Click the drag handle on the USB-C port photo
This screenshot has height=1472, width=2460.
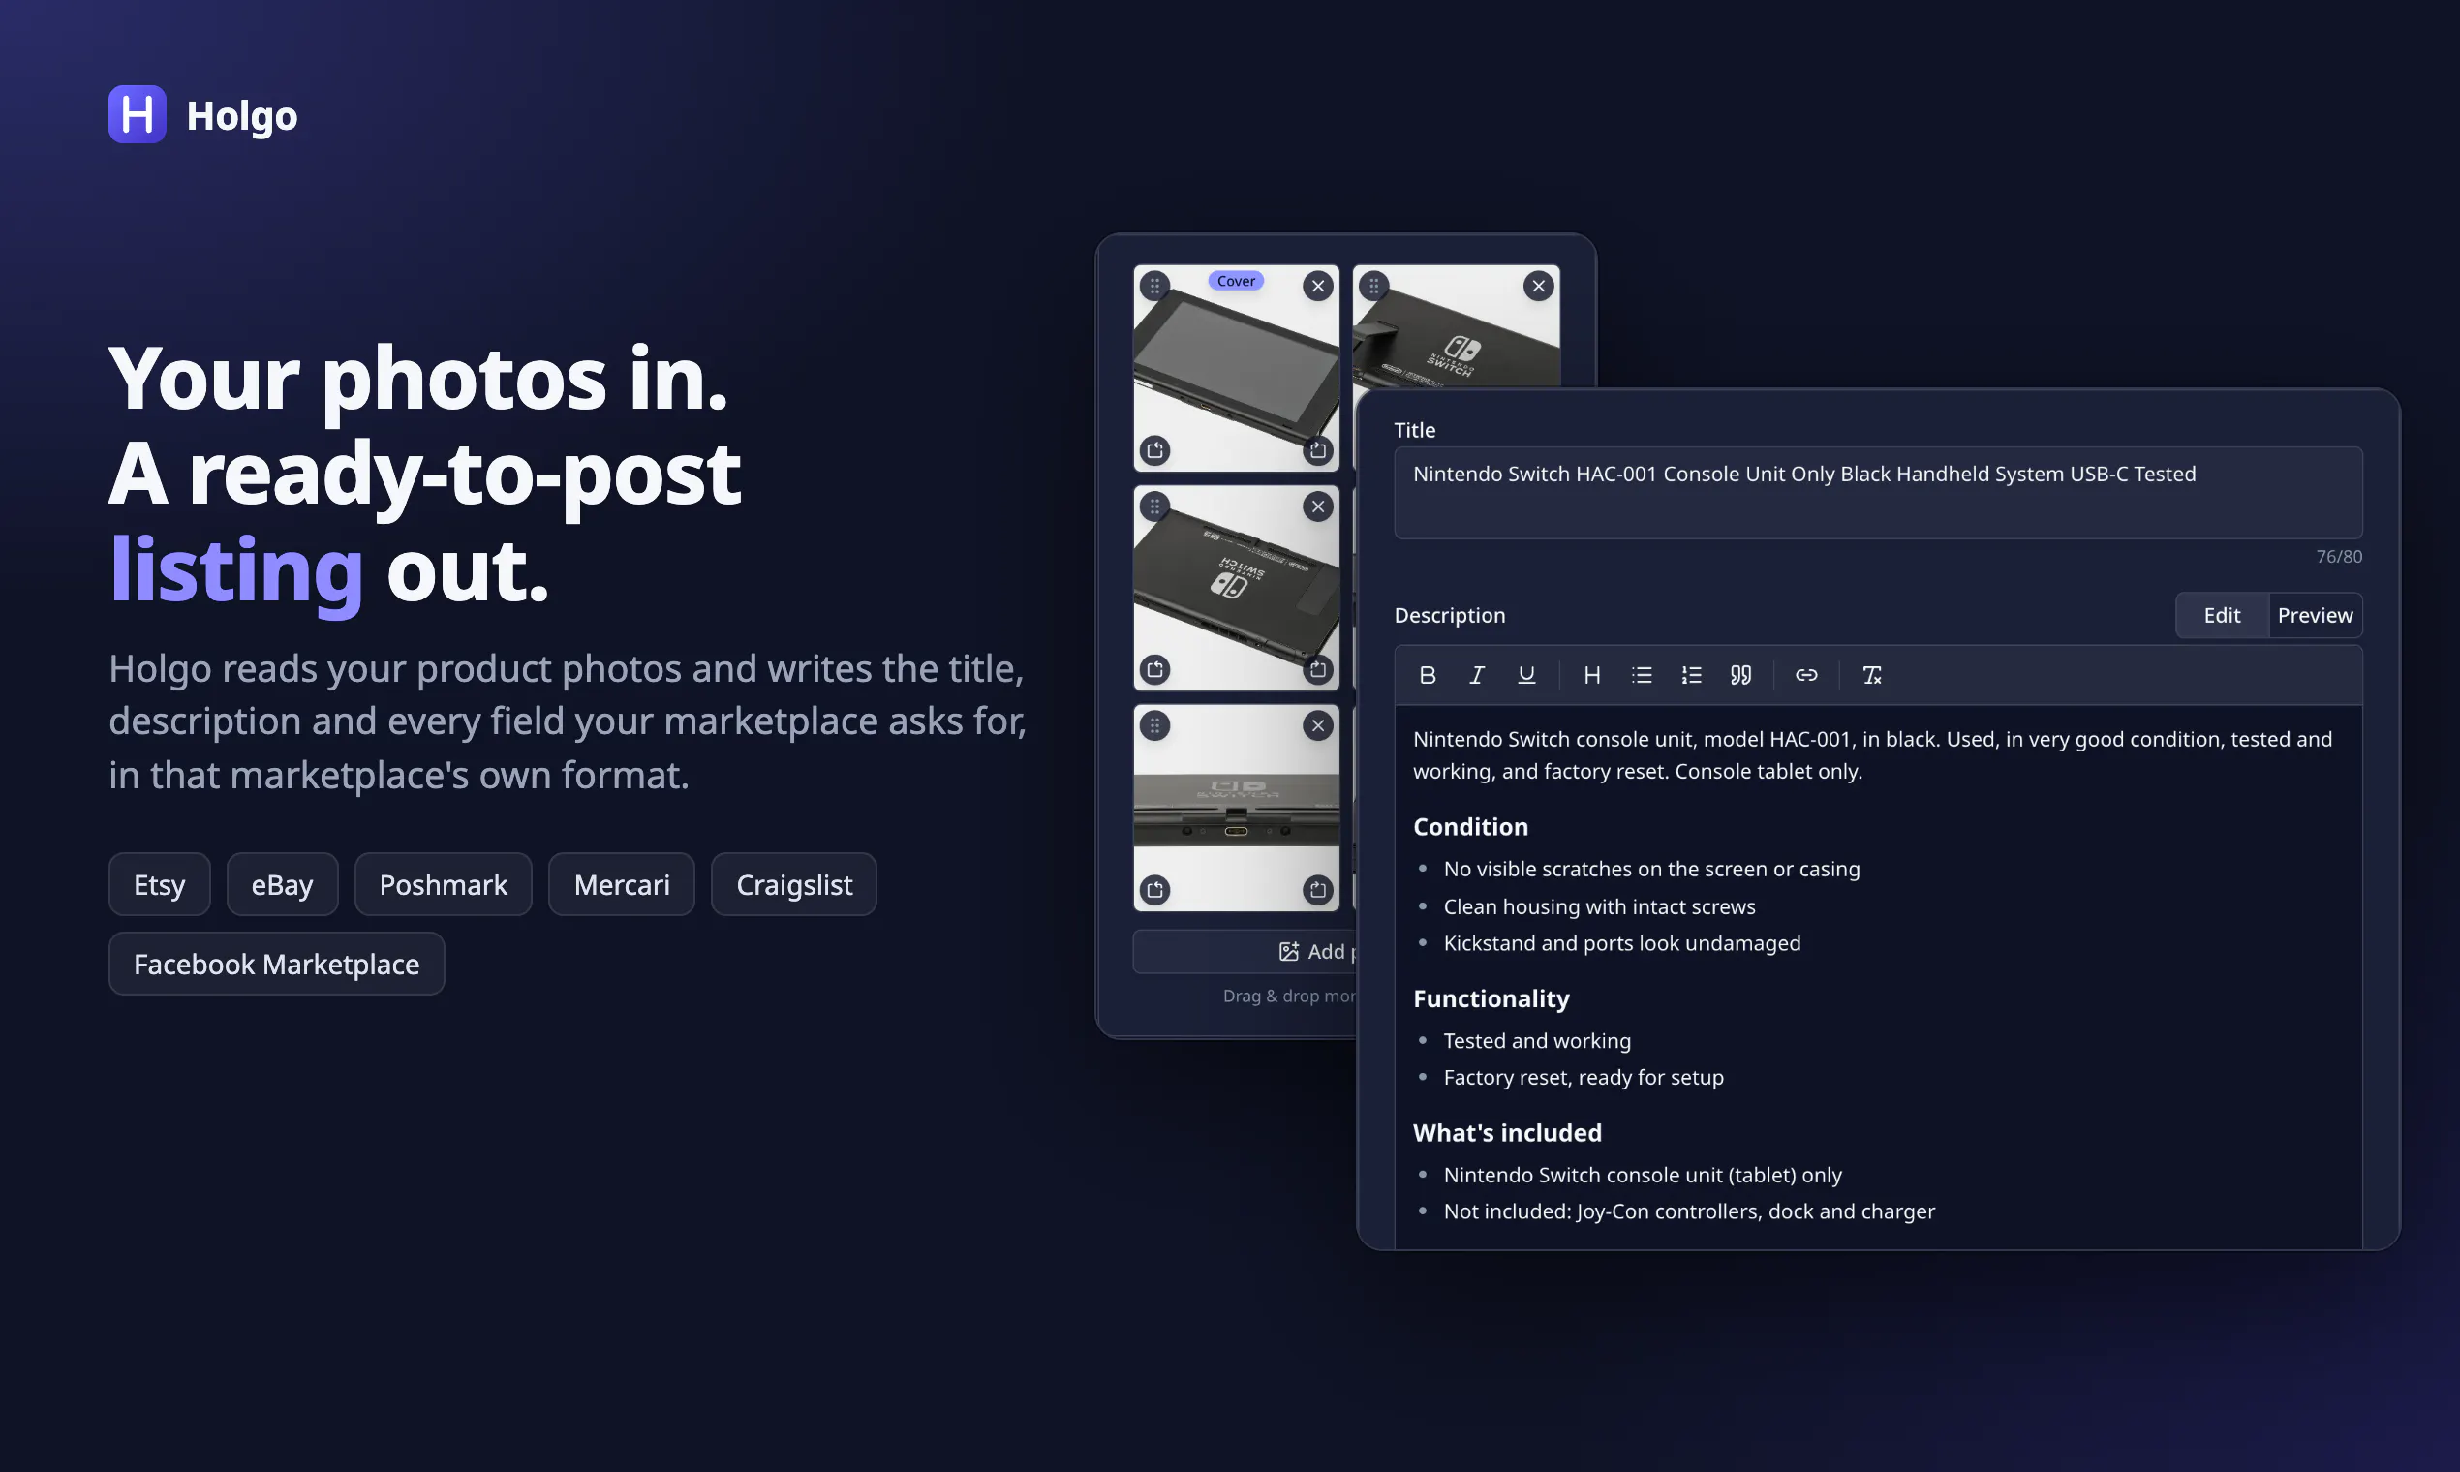[x=1154, y=726]
